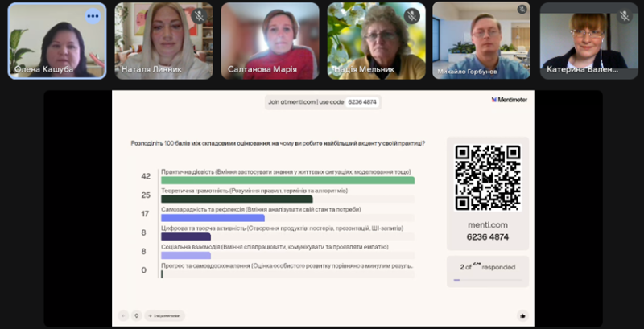Click the lightbulb icon below the chart
The image size is (644, 329).
click(136, 315)
